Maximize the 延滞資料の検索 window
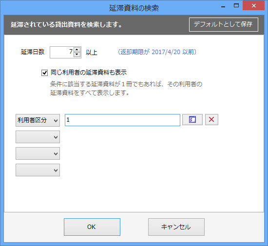Viewport: 268px width, 246px height. click(x=236, y=6)
